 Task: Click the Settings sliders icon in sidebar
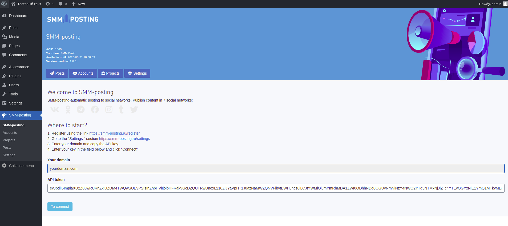[x=4, y=103]
